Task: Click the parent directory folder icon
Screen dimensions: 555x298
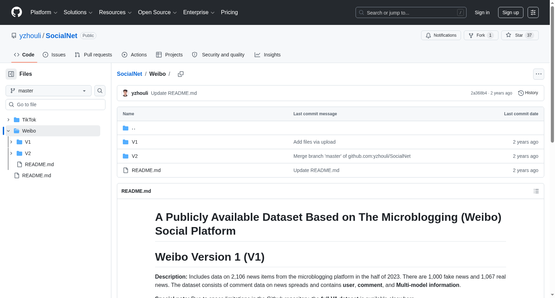Action: pos(126,128)
